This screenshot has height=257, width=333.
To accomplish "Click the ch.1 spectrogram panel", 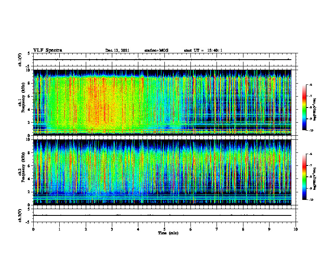I will click(162, 102).
